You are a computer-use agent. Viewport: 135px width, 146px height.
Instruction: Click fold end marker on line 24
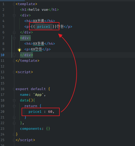coord(14,134)
